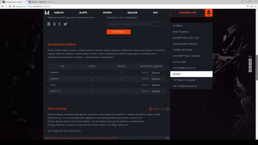Click info icon on invitation reward row
Image resolution: width=258 pixels, height=145 pixels.
(167, 139)
